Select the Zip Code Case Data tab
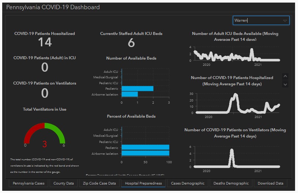This screenshot has height=193, width=298. click(99, 183)
